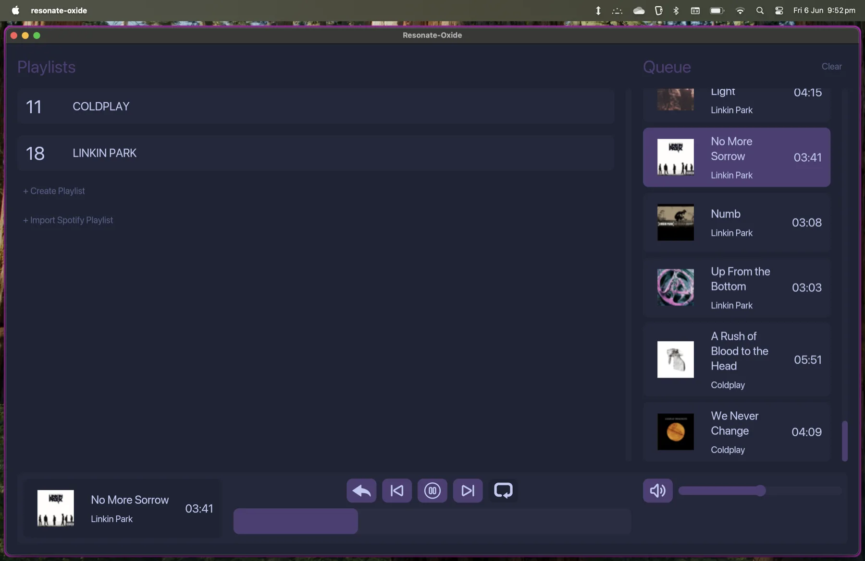Click the 04:09 duration in the queue
Viewport: 865px width, 561px height.
806,432
